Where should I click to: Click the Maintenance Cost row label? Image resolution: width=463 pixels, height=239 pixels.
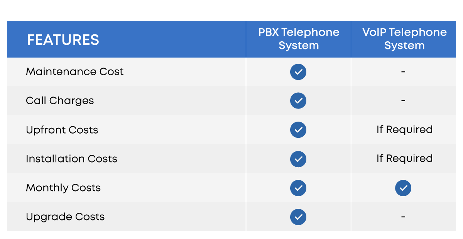75,71
